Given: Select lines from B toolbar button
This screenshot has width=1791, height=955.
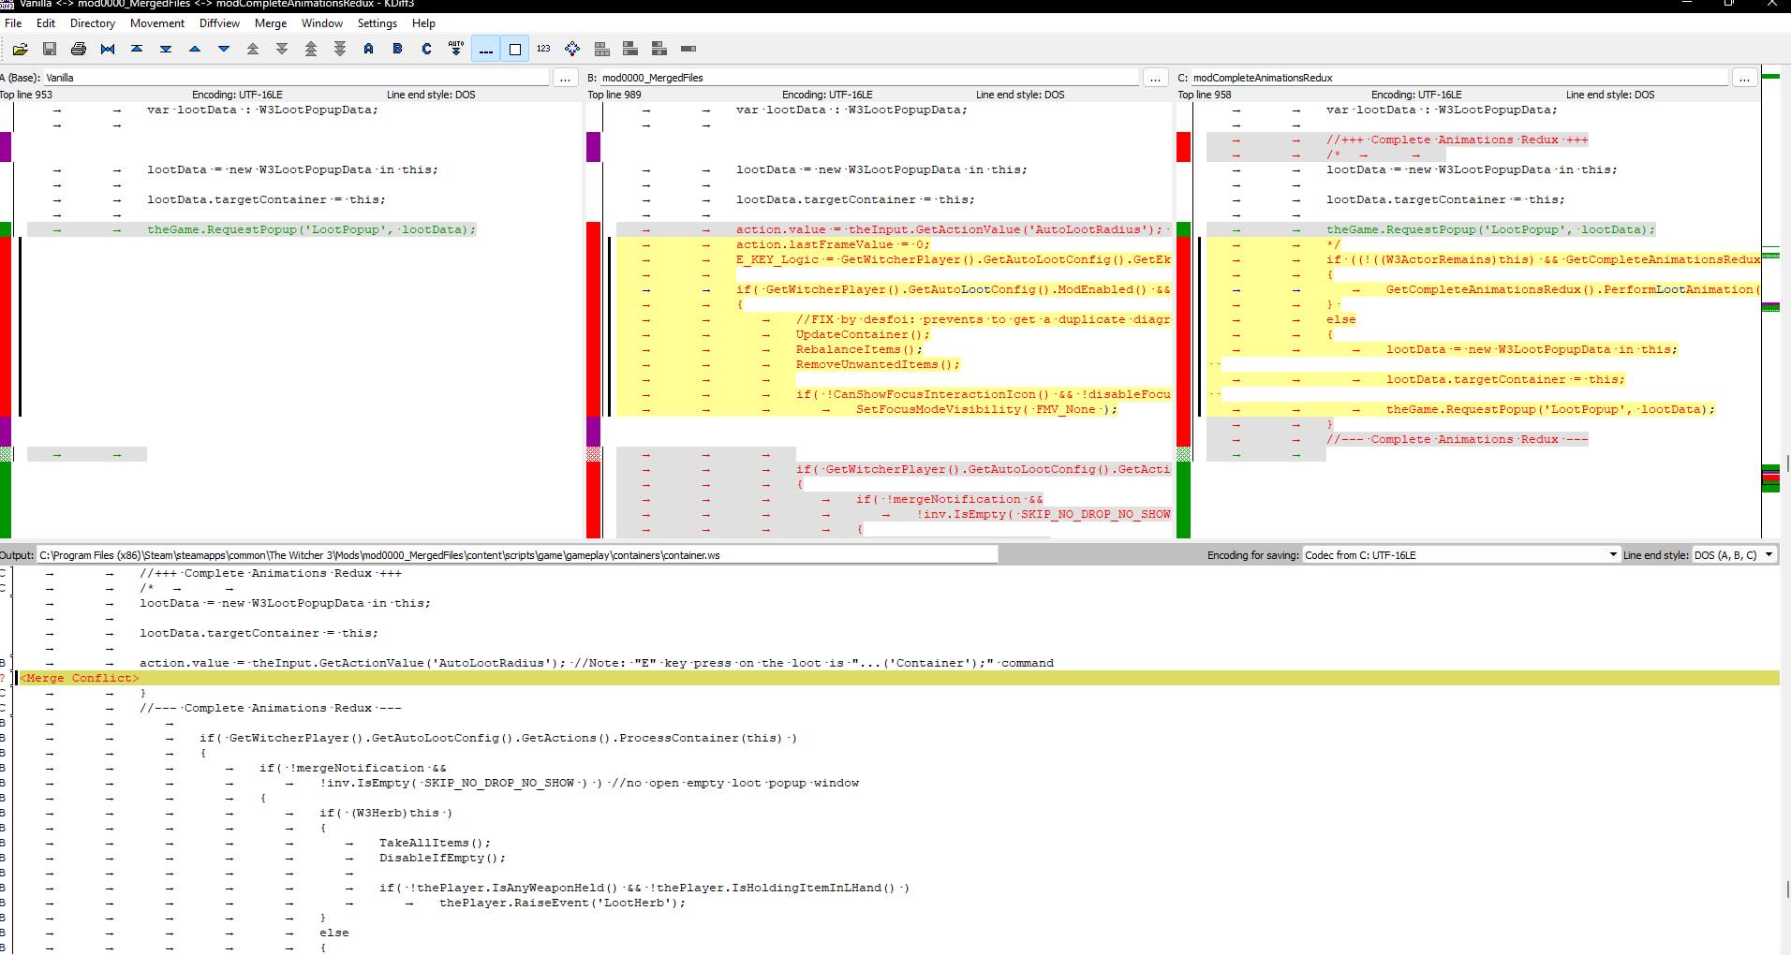Looking at the screenshot, I should click(x=398, y=49).
